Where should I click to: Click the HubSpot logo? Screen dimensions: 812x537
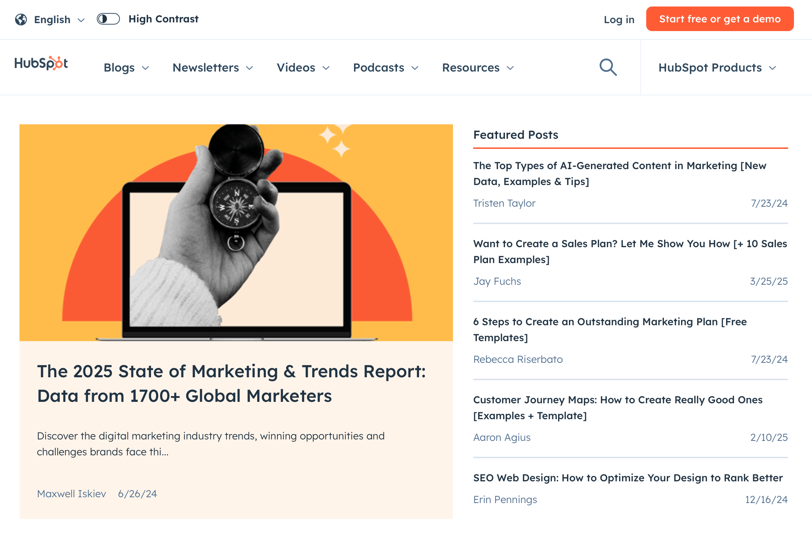pyautogui.click(x=41, y=63)
